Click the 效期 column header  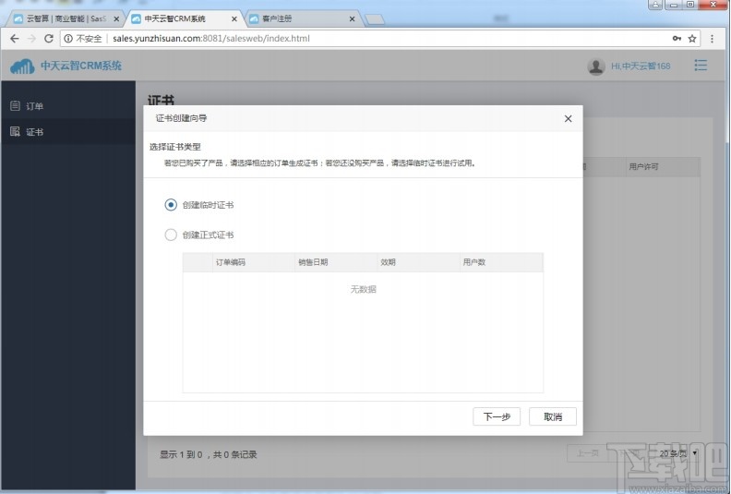[x=418, y=262]
